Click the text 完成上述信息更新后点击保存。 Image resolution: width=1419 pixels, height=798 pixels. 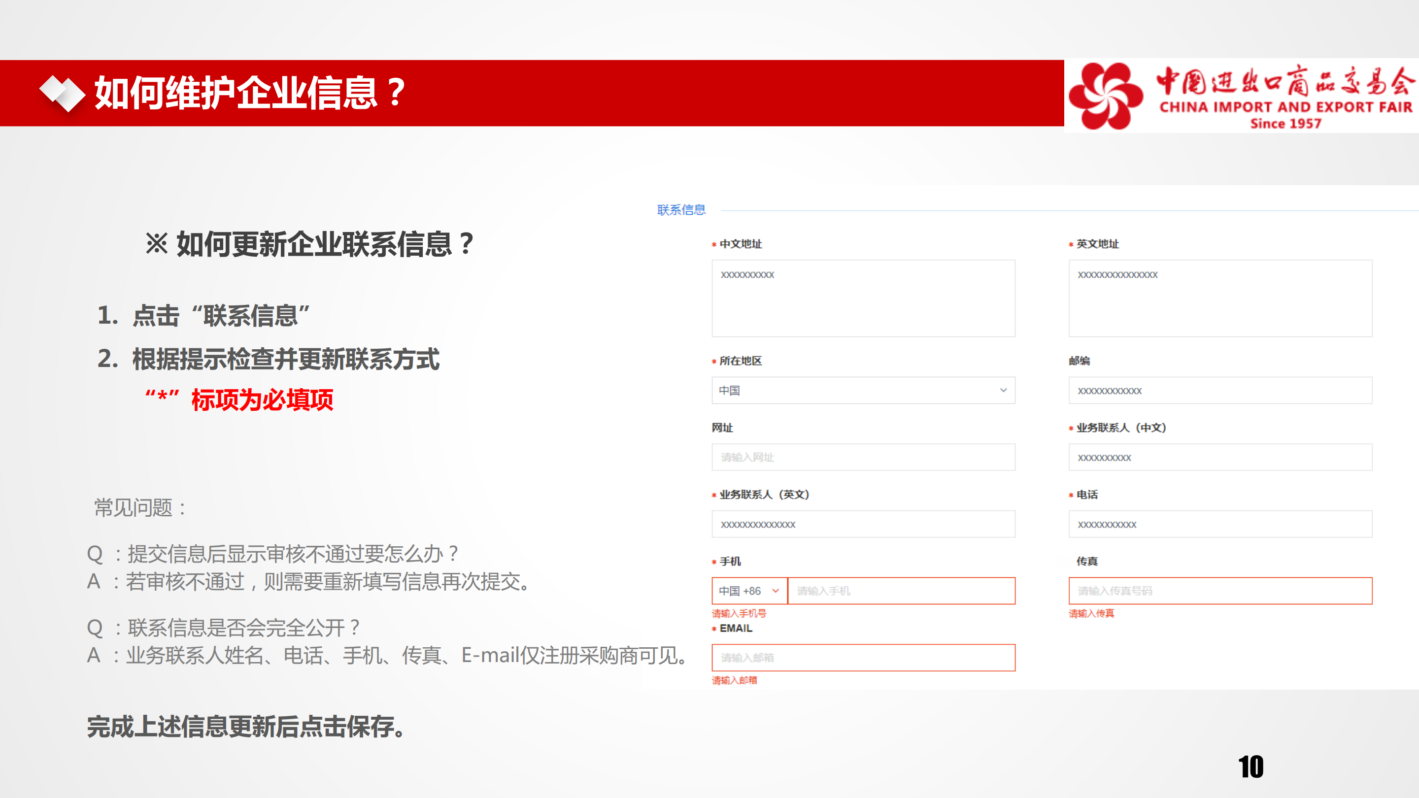[x=247, y=727]
